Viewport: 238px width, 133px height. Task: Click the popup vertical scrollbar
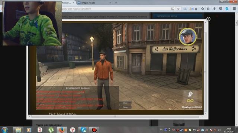[205, 72]
